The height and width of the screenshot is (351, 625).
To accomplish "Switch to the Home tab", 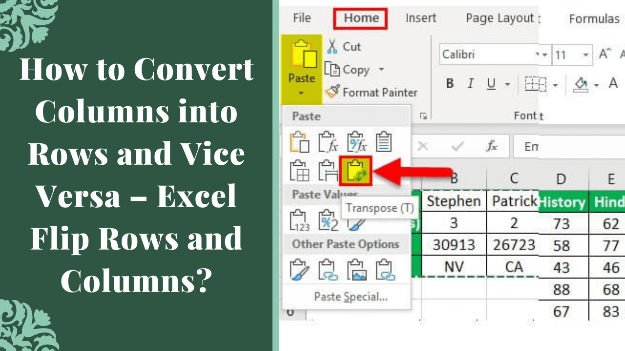I will [x=361, y=19].
